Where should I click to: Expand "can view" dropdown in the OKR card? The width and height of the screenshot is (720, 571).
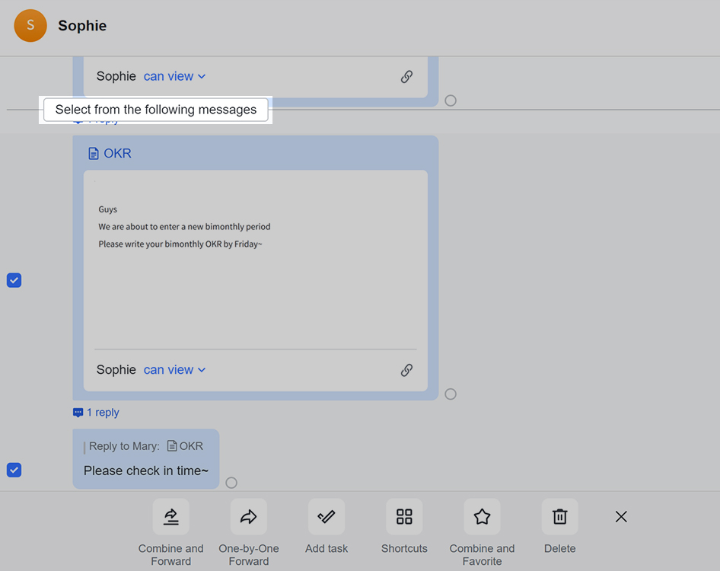click(174, 370)
